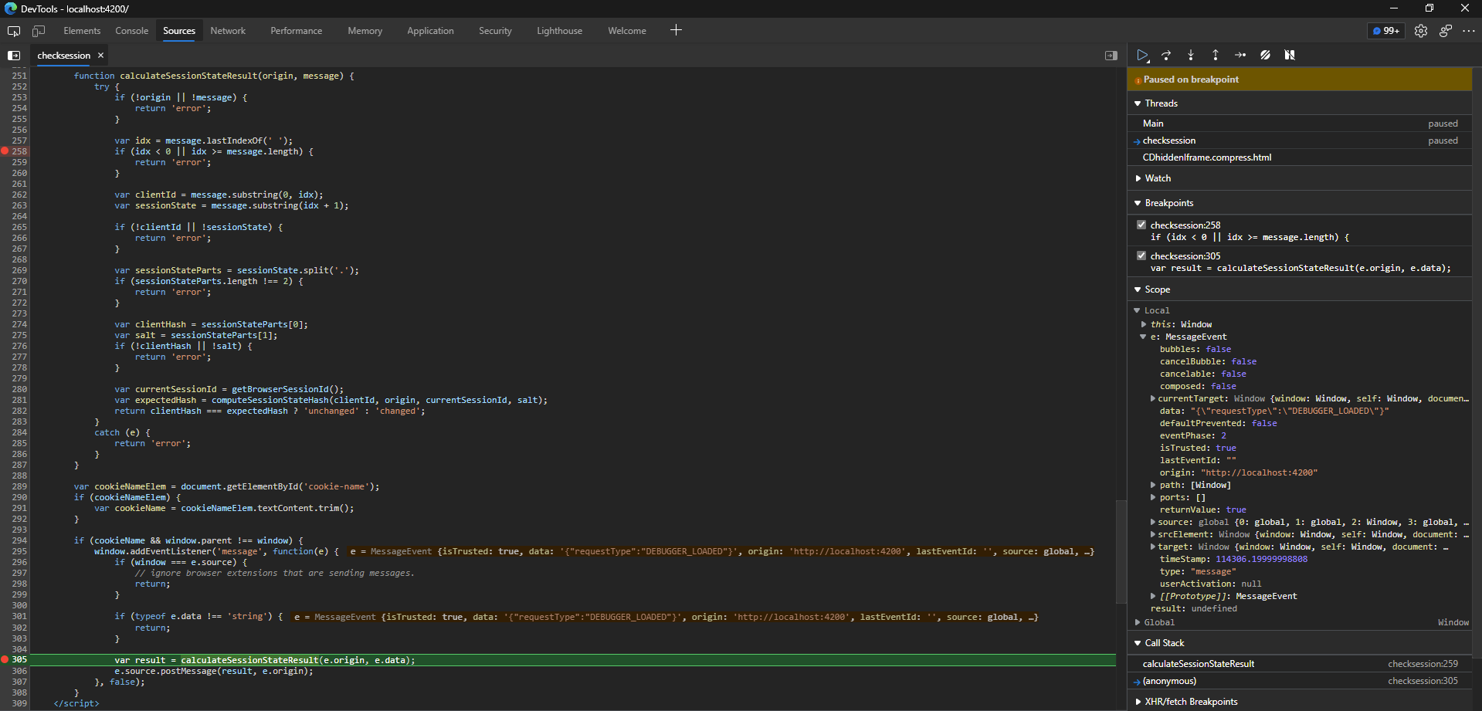Step into next function call
The width and height of the screenshot is (1482, 711).
click(x=1191, y=55)
